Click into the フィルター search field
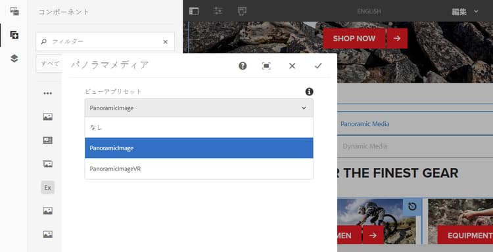 point(105,41)
